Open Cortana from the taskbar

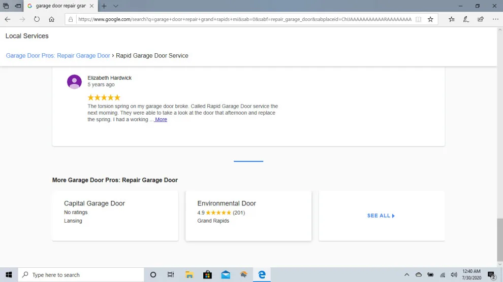(153, 274)
